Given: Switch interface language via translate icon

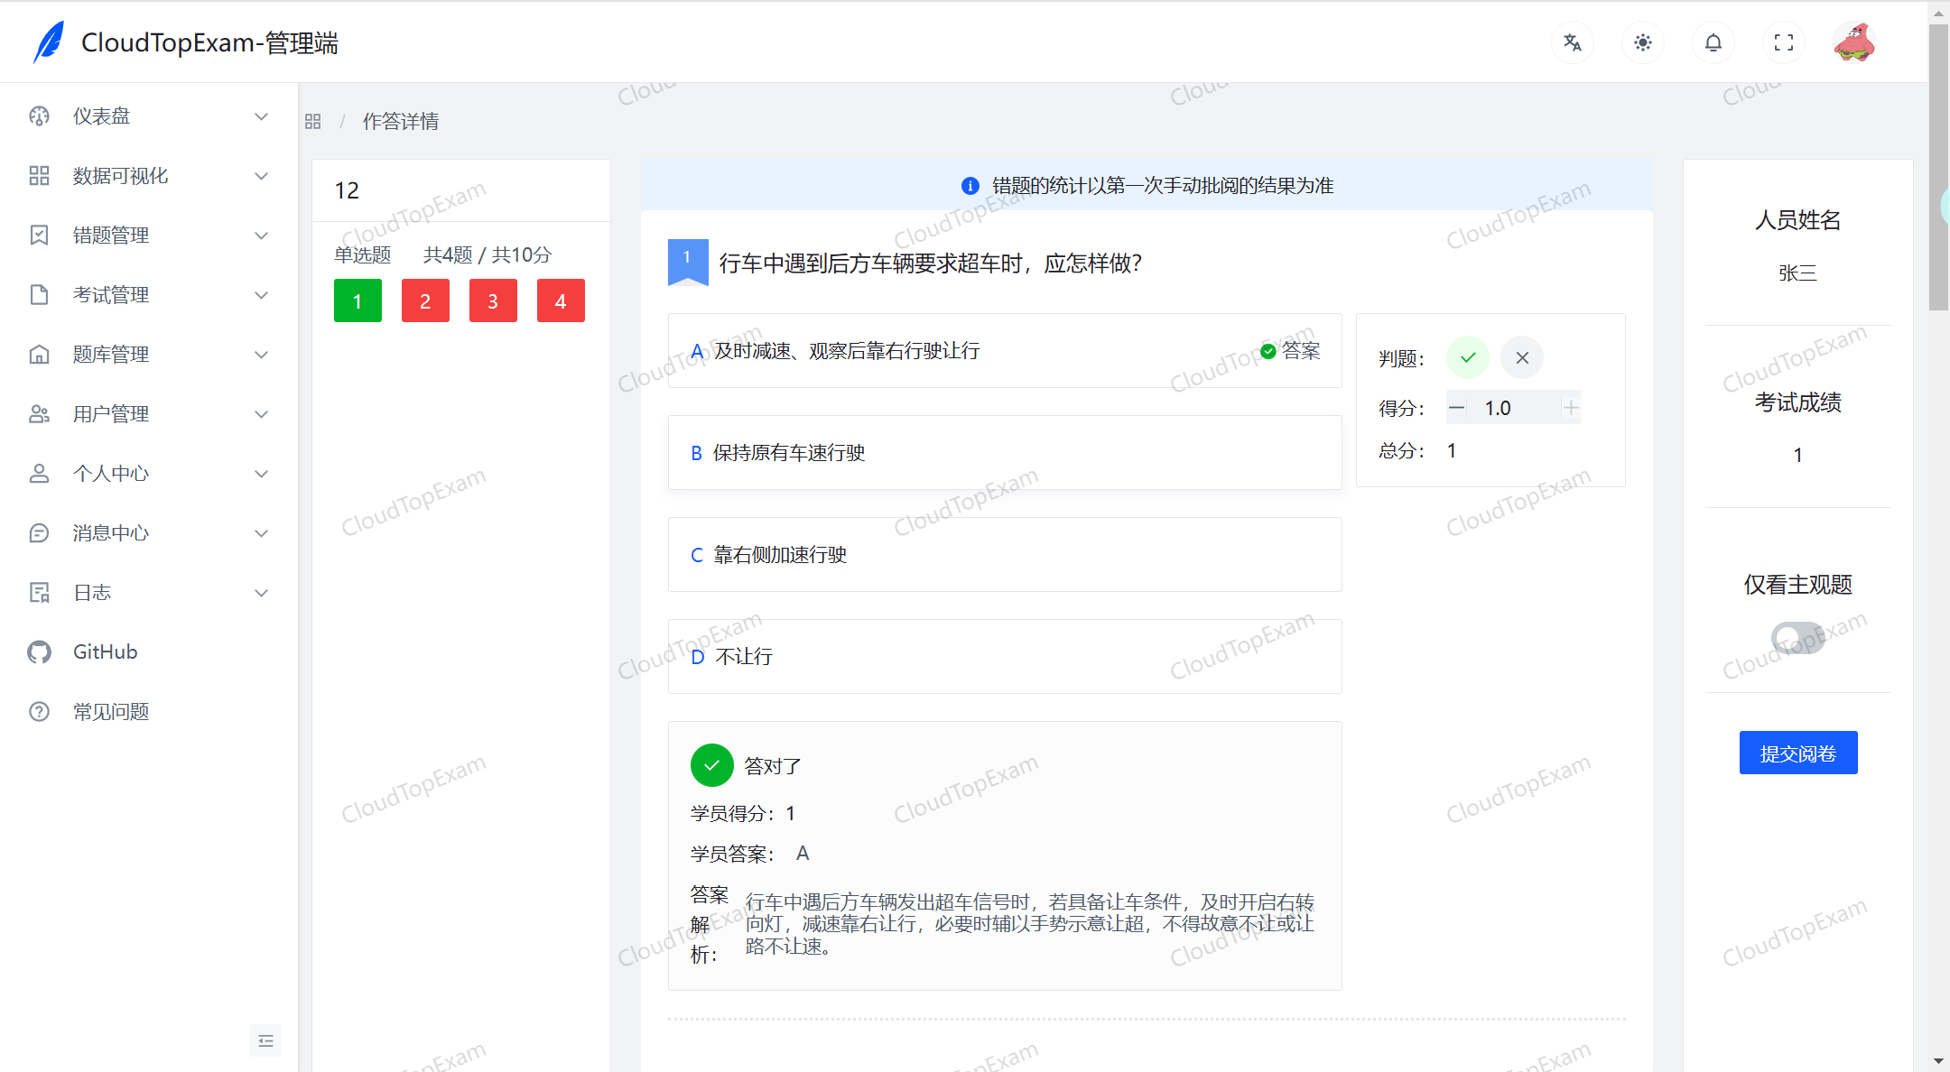Looking at the screenshot, I should 1572,42.
